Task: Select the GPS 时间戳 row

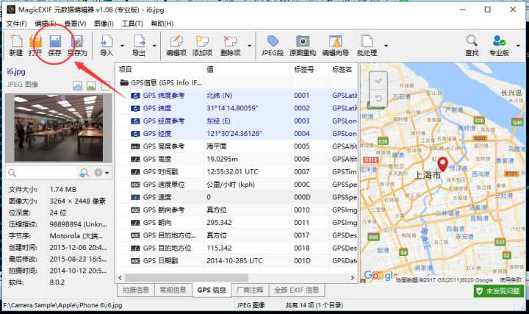Action: (x=237, y=172)
